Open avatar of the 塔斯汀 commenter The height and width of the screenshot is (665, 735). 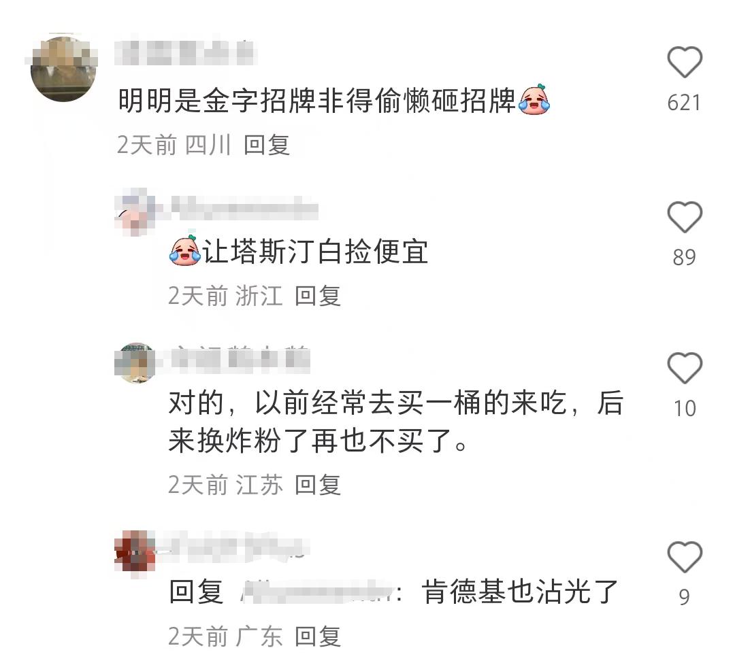point(135,211)
